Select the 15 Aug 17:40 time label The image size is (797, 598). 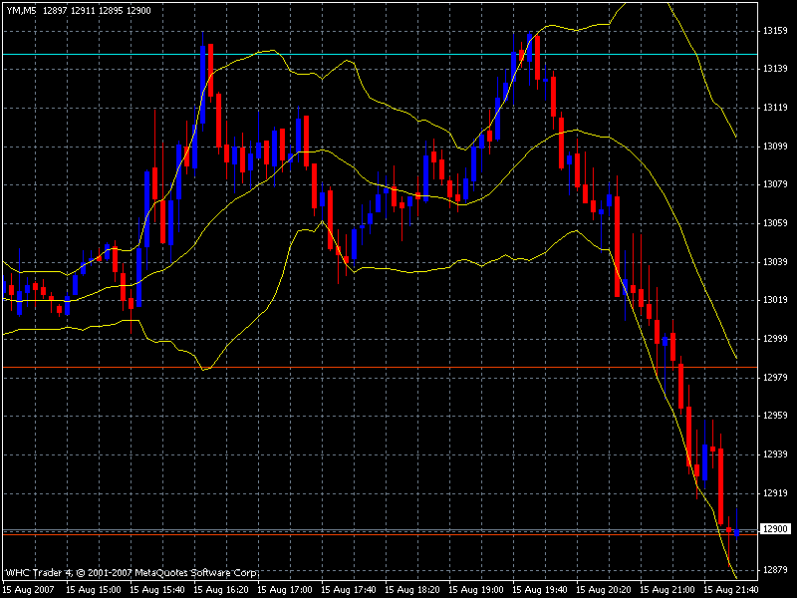click(x=349, y=589)
